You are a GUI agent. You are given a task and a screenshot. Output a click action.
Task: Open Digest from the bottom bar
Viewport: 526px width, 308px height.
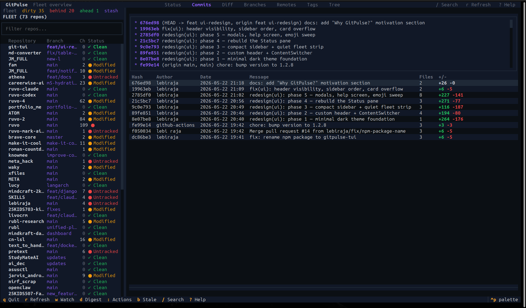click(90, 300)
